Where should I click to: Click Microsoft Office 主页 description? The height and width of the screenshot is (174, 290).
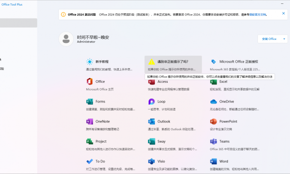click(100, 89)
